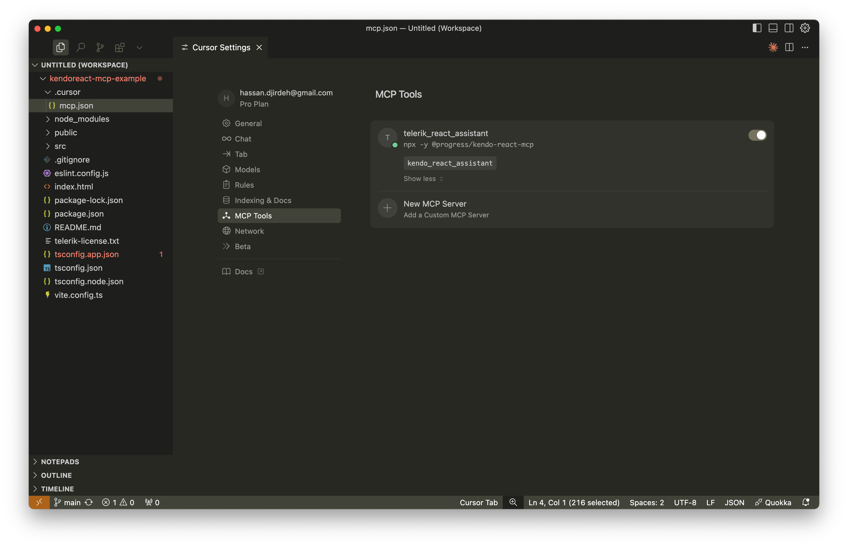
Task: Expand the public folder
Action: (x=101, y=133)
